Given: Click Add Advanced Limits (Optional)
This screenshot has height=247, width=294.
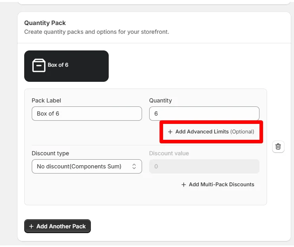Looking at the screenshot, I should tap(211, 132).
